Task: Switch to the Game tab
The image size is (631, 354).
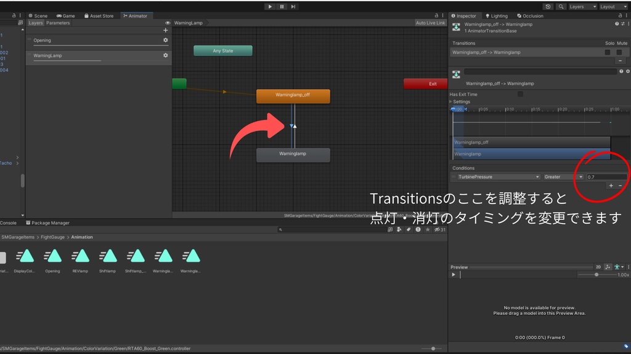Action: (x=65, y=15)
